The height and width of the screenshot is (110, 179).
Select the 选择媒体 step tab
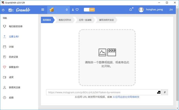[x=47, y=20]
